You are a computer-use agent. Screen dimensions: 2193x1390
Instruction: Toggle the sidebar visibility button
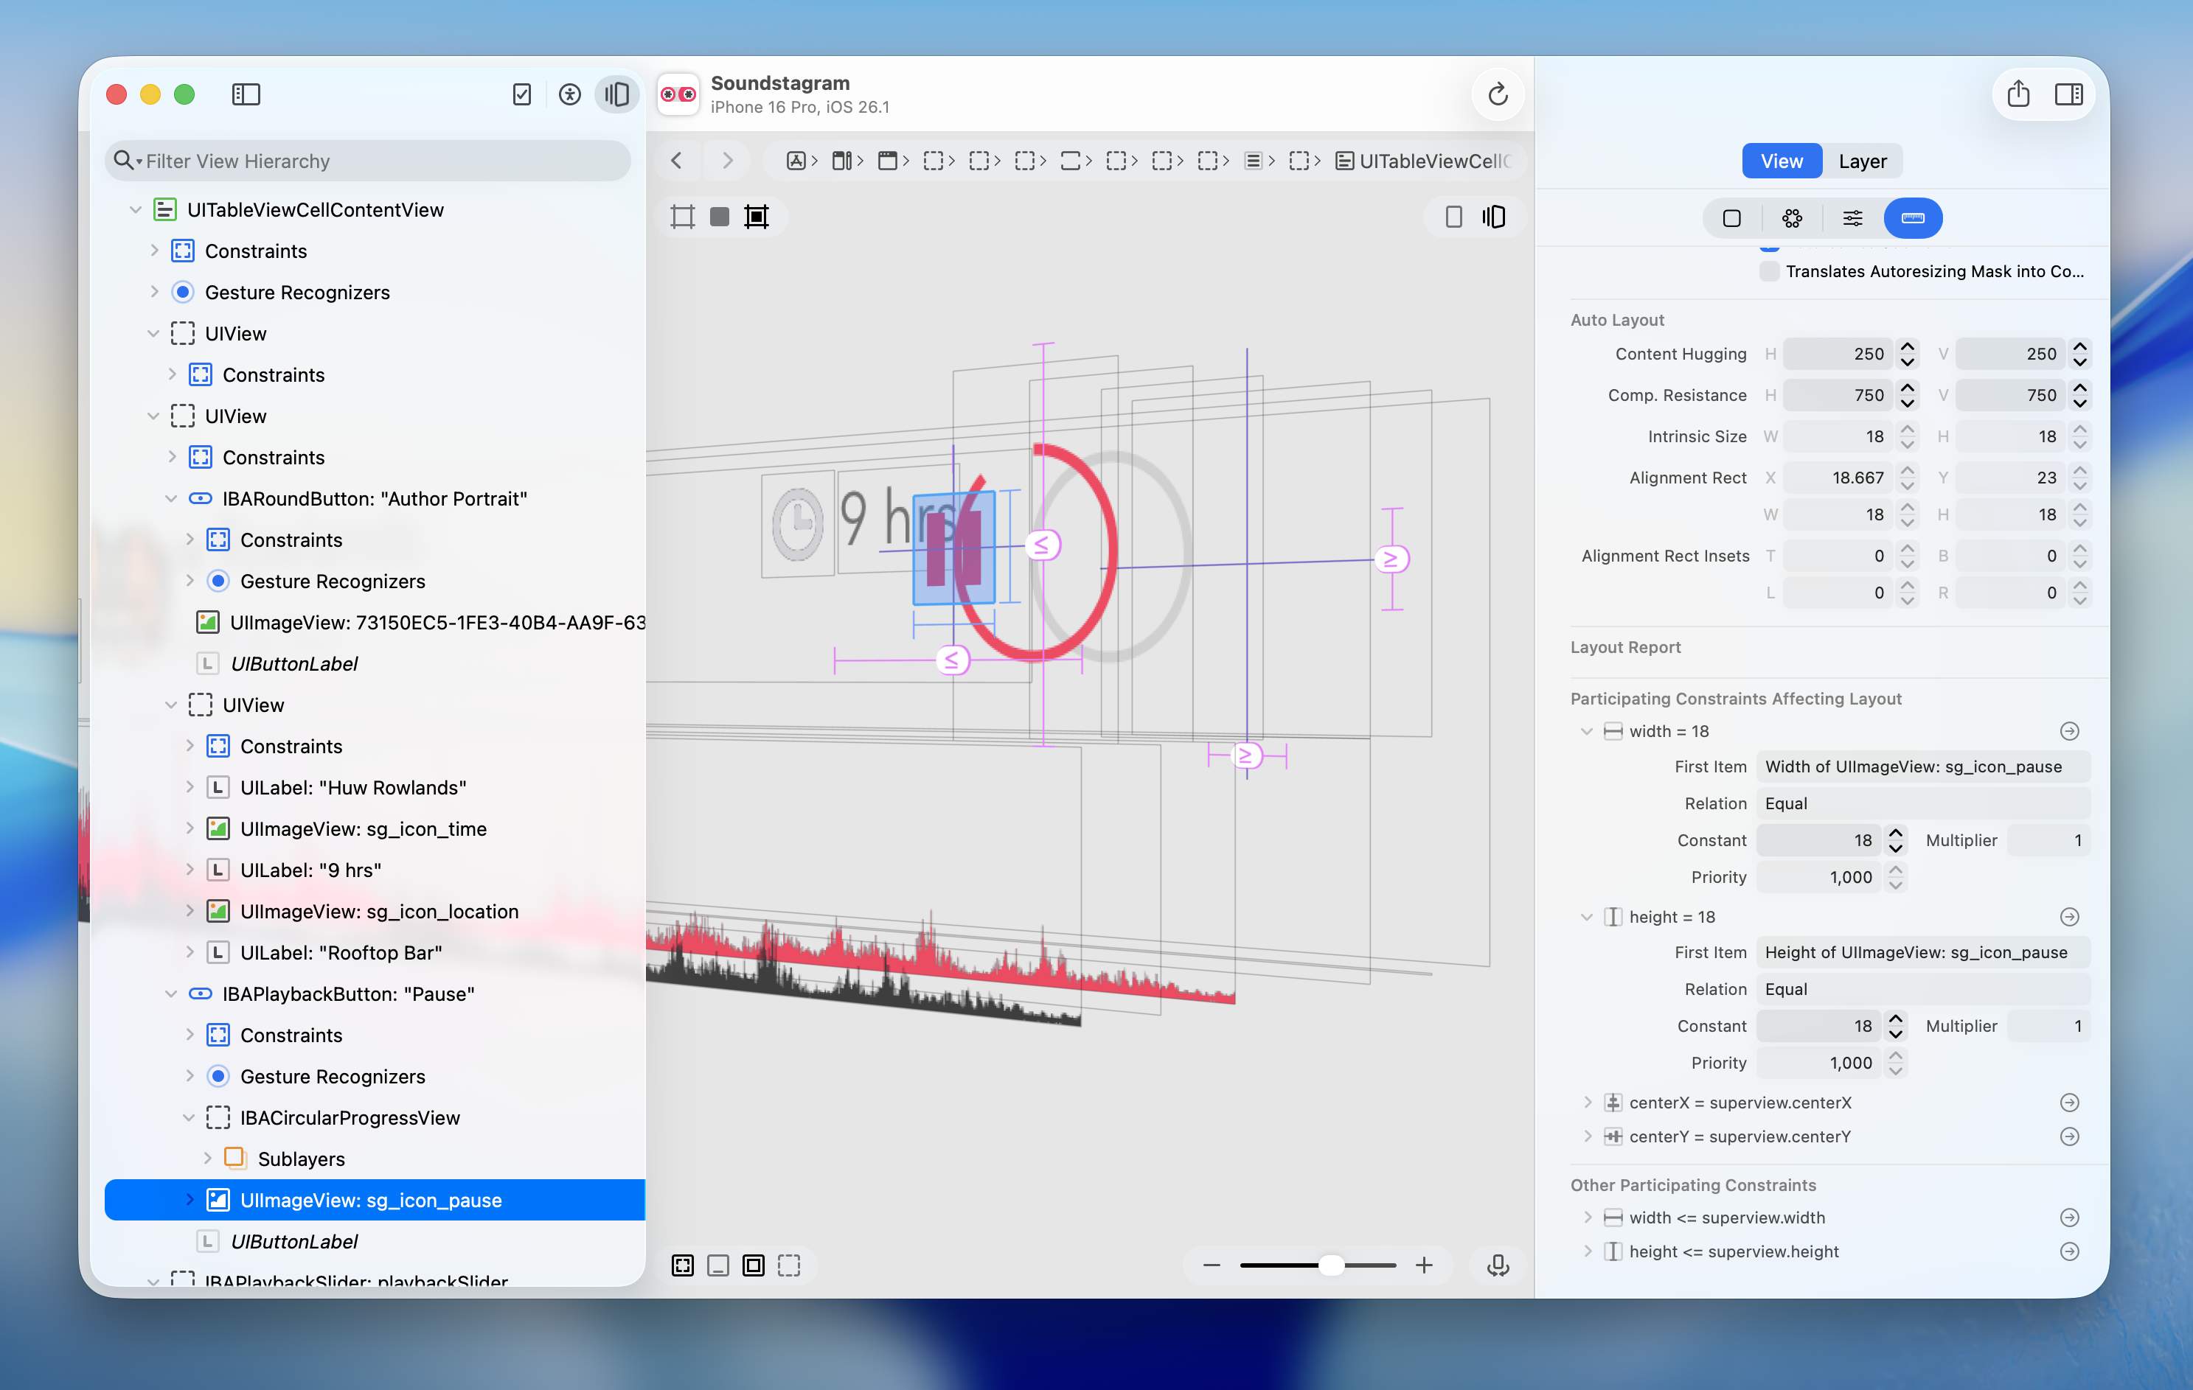click(x=246, y=94)
